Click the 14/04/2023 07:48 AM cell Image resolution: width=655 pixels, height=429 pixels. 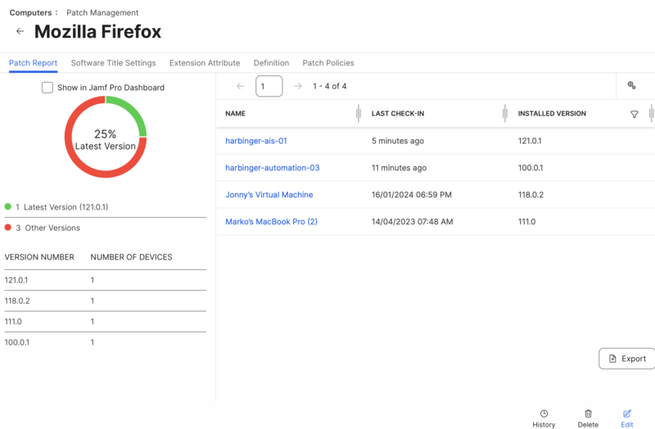[x=413, y=221]
